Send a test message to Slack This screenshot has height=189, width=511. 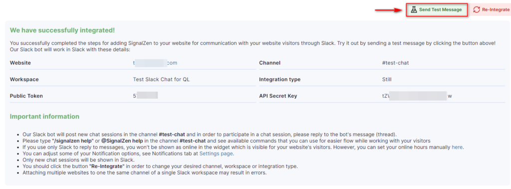(x=437, y=10)
